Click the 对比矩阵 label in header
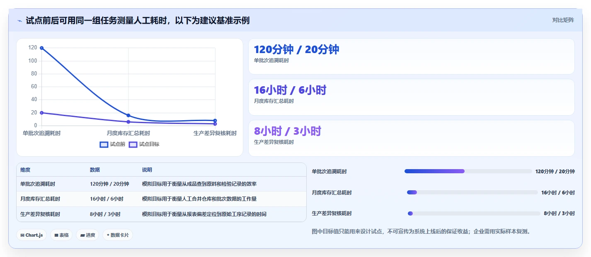This screenshot has width=591, height=257. (x=563, y=20)
